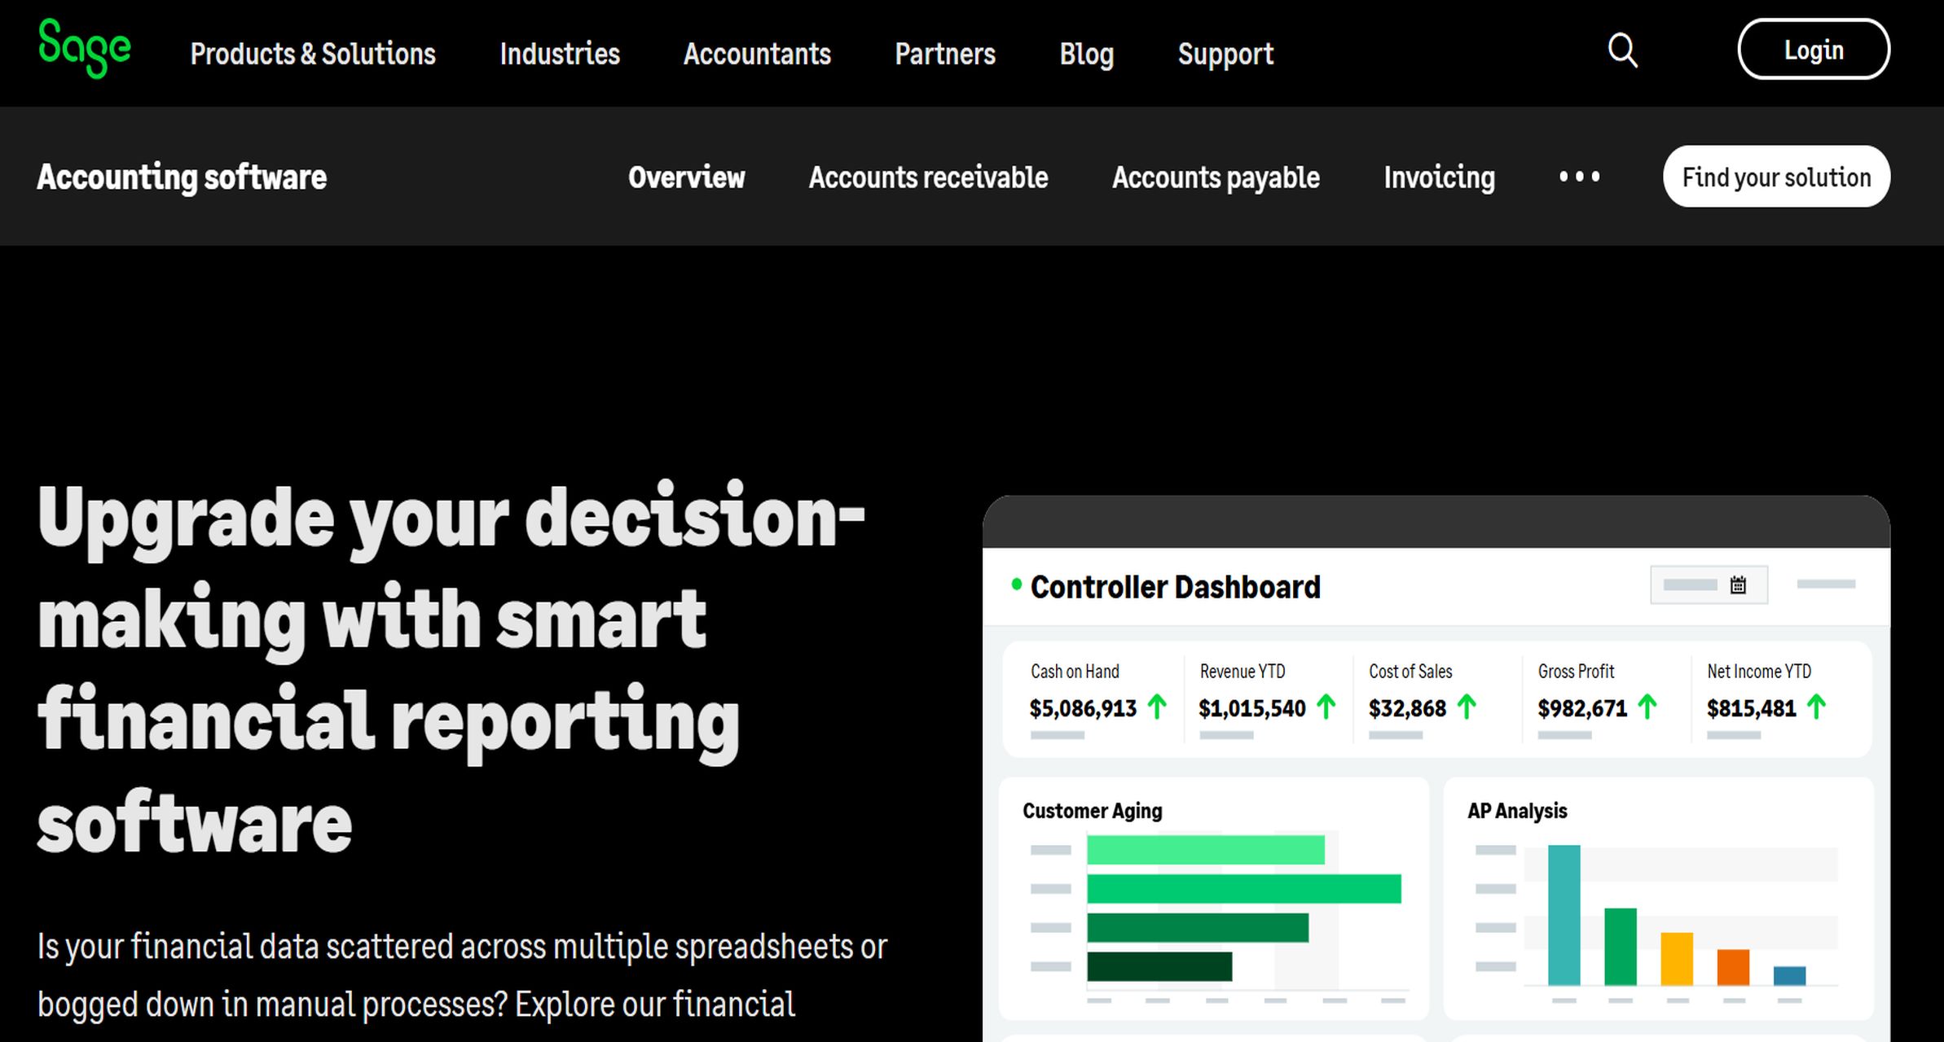Screen dimensions: 1944x1042
Task: Click the yellow AP Analysis bar
Action: (1677, 959)
